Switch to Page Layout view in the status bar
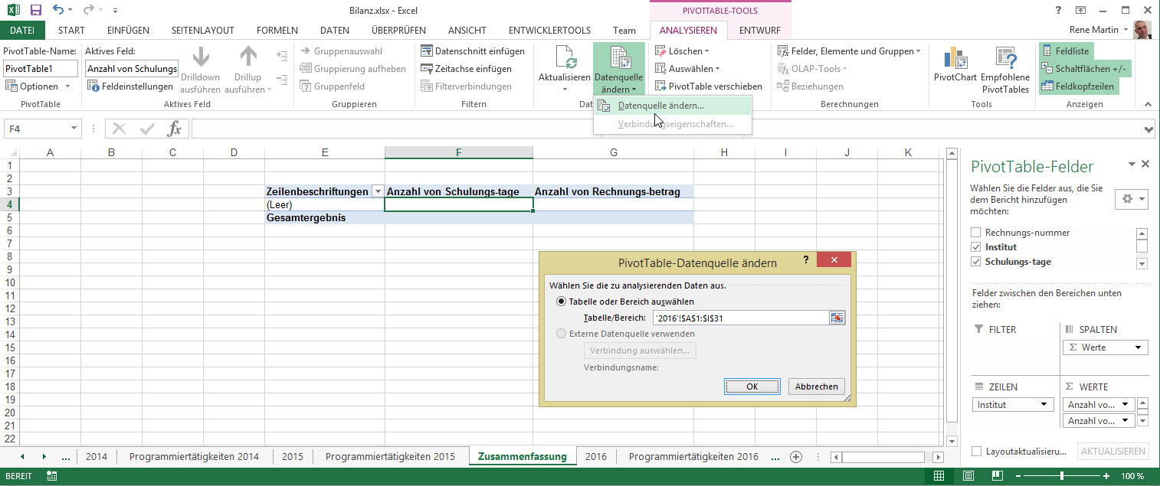 click(967, 476)
